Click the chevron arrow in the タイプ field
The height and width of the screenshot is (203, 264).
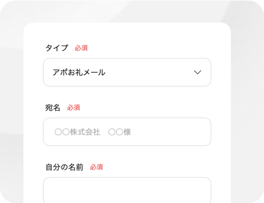[x=198, y=72]
